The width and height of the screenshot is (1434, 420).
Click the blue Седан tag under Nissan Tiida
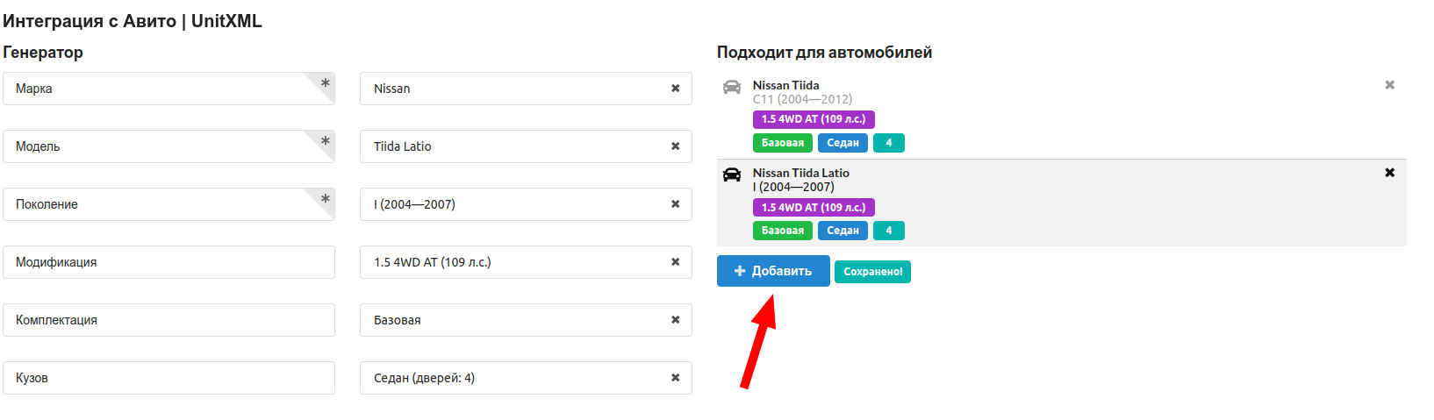(x=842, y=143)
